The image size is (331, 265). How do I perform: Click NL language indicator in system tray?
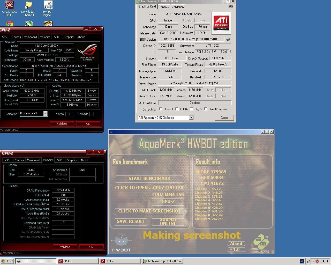(302, 261)
